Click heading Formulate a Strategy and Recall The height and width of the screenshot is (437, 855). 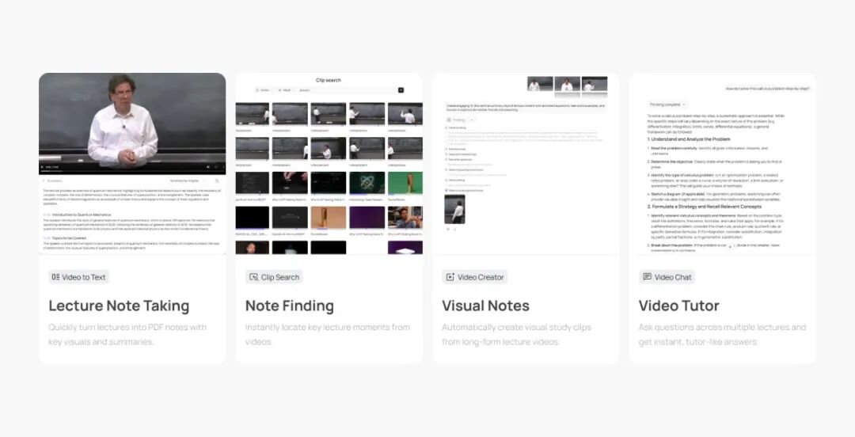point(704,207)
